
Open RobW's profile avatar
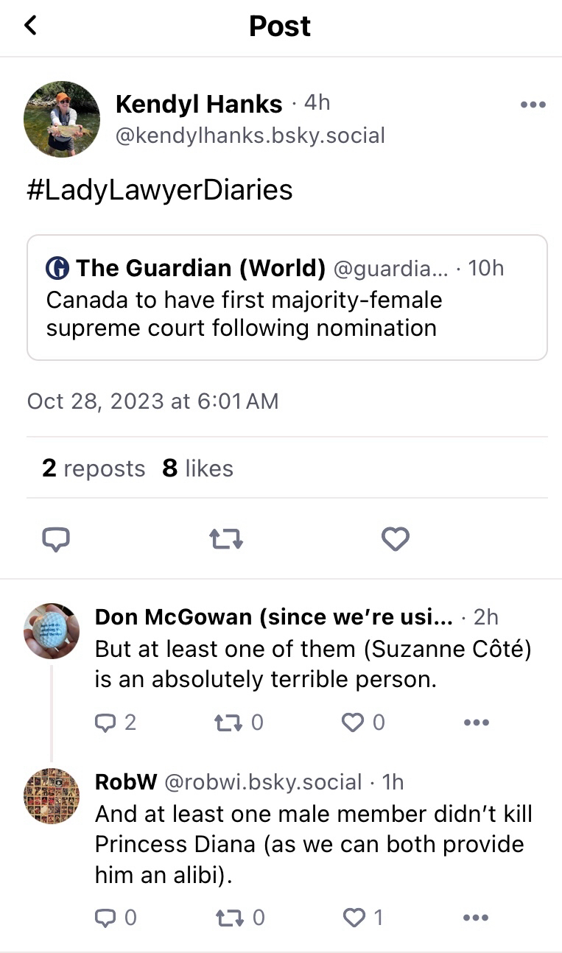(52, 796)
